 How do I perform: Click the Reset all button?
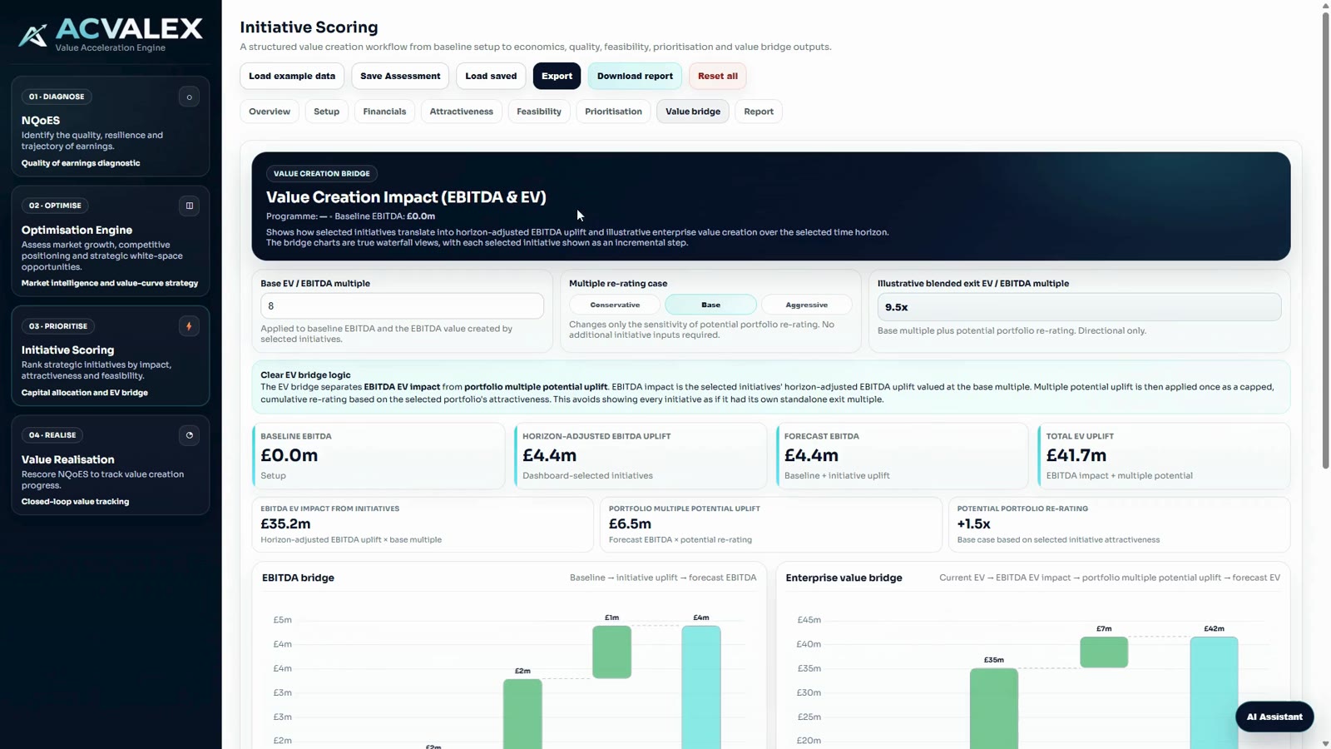coord(718,76)
